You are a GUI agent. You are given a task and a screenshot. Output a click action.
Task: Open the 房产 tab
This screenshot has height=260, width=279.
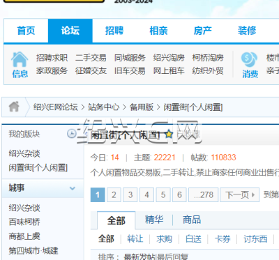point(203,31)
